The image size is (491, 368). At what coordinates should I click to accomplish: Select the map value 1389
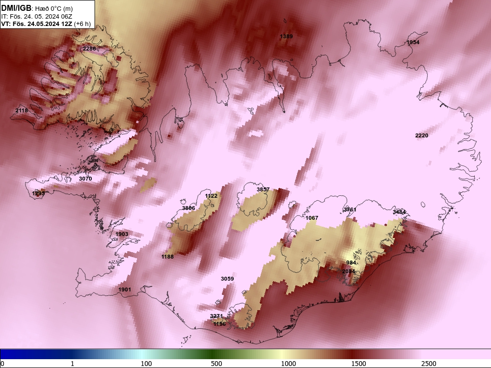(286, 36)
